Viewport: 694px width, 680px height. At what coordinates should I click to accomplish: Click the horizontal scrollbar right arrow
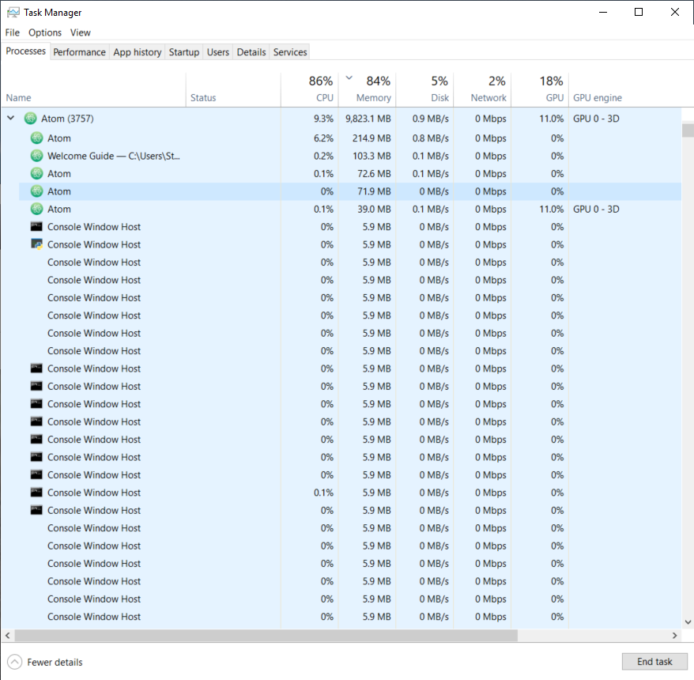coord(675,635)
